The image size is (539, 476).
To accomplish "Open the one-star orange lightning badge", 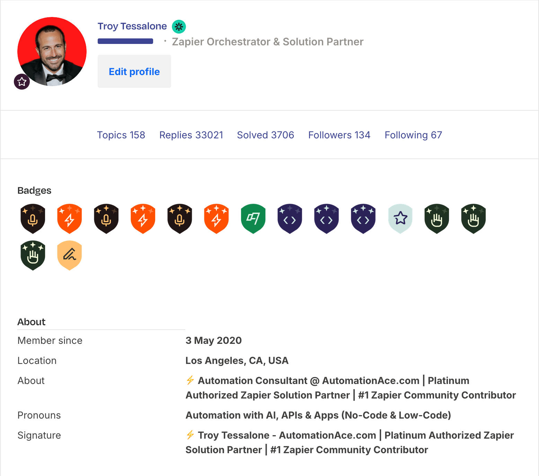I will tap(70, 219).
